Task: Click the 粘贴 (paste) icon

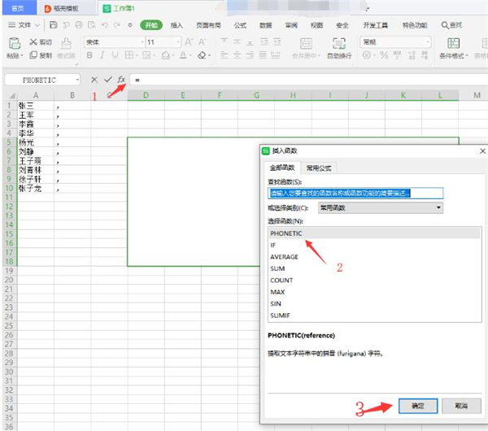Action: (13, 47)
